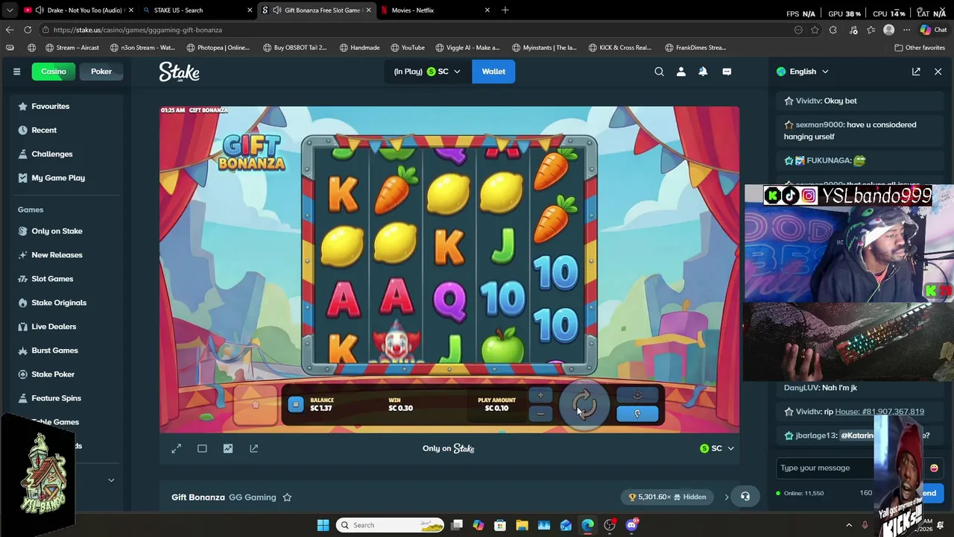Decrease the play amount with minus
954x537 pixels.
540,414
